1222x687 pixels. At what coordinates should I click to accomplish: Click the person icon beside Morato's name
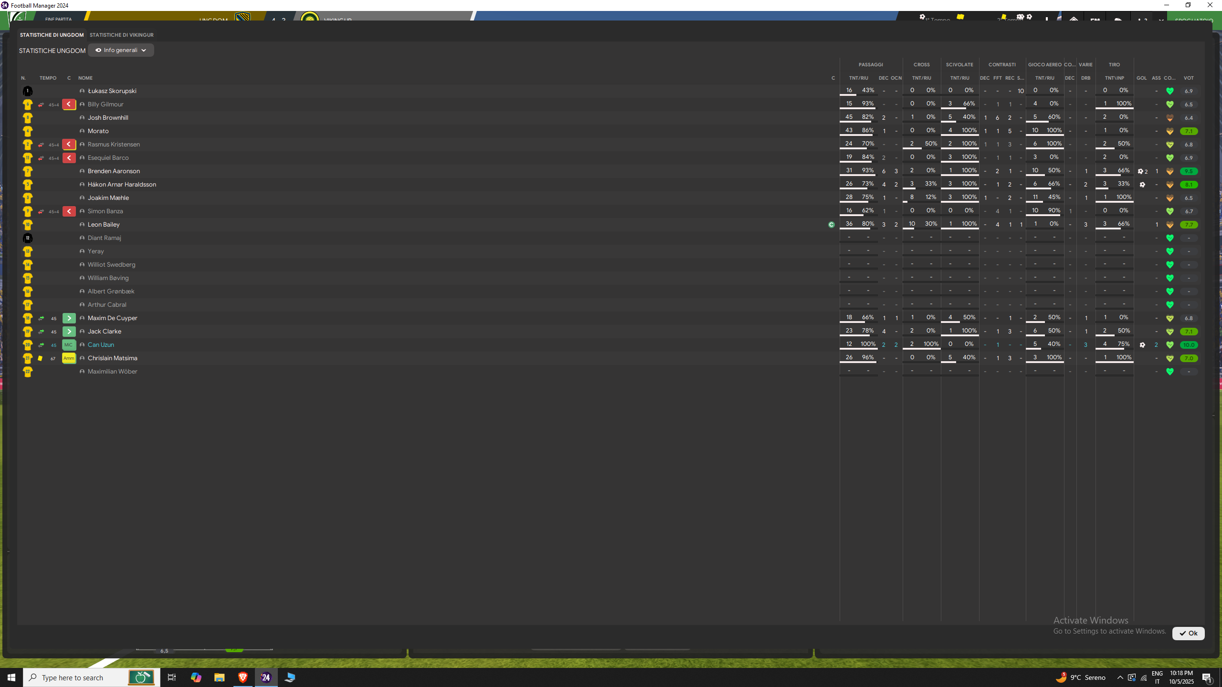pos(82,131)
